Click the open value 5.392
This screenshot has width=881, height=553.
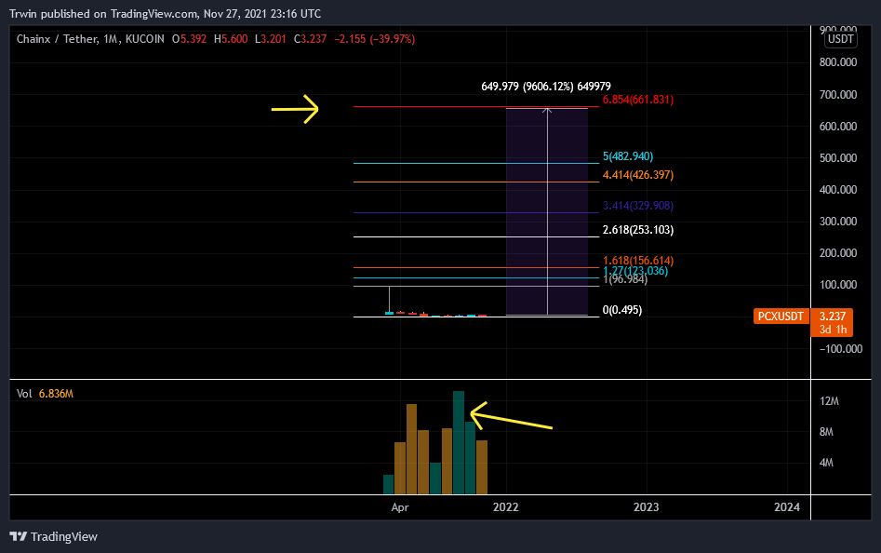click(x=194, y=39)
